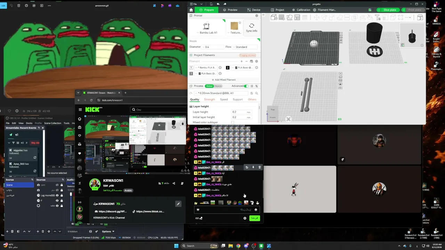445x250 pixels.
Task: Click the fit-view icon beside the view cube
Action: (x=288, y=119)
